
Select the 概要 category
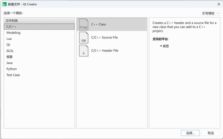[39, 57]
